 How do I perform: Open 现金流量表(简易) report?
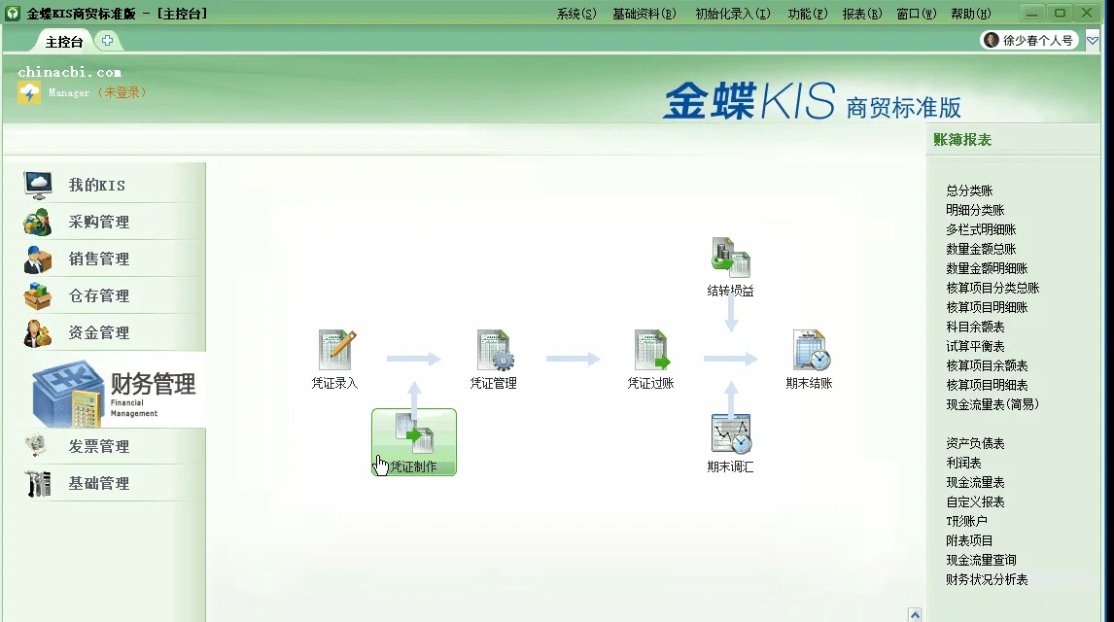tap(992, 404)
